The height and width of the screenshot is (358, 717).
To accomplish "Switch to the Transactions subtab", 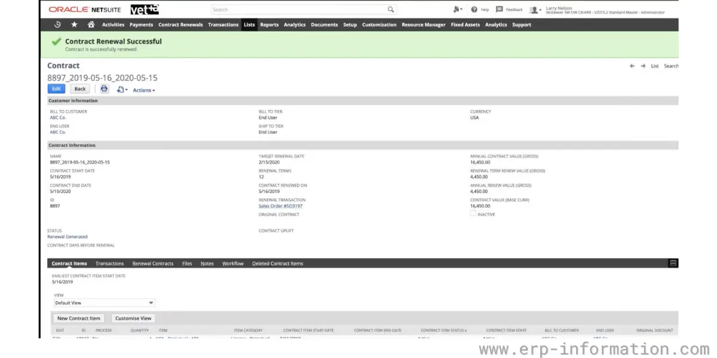I will 110,263.
